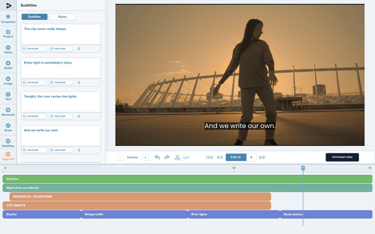This screenshot has width=375, height=234.
Task: Click the 0:00:13 timecode display
Action: [236, 157]
